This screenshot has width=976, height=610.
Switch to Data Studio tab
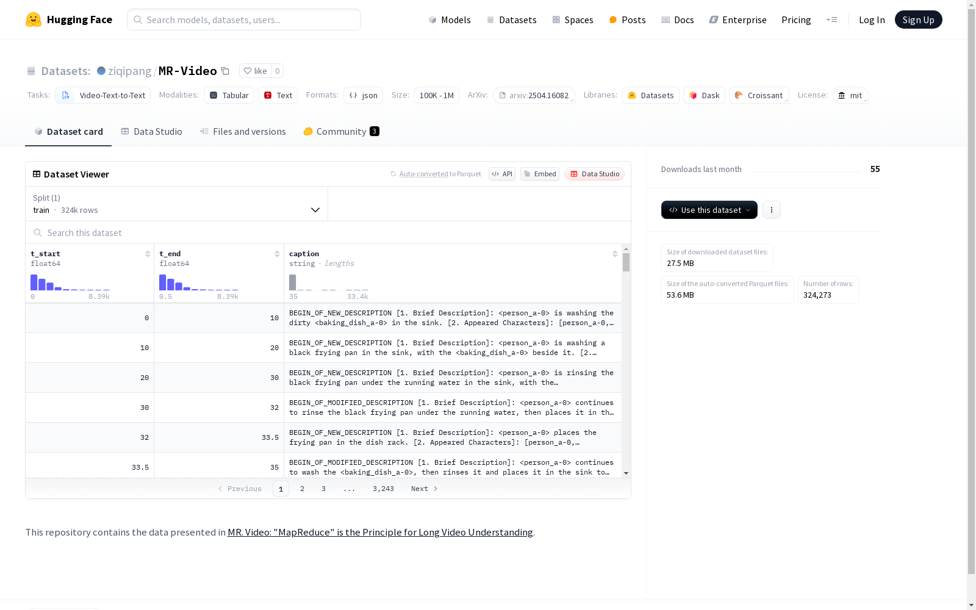click(151, 131)
